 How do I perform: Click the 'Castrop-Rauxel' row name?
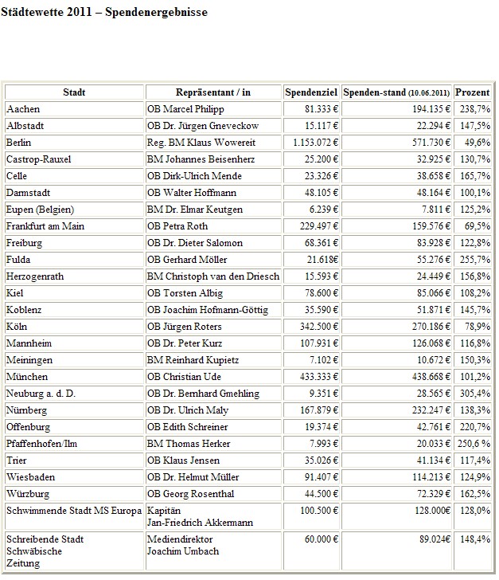point(38,159)
